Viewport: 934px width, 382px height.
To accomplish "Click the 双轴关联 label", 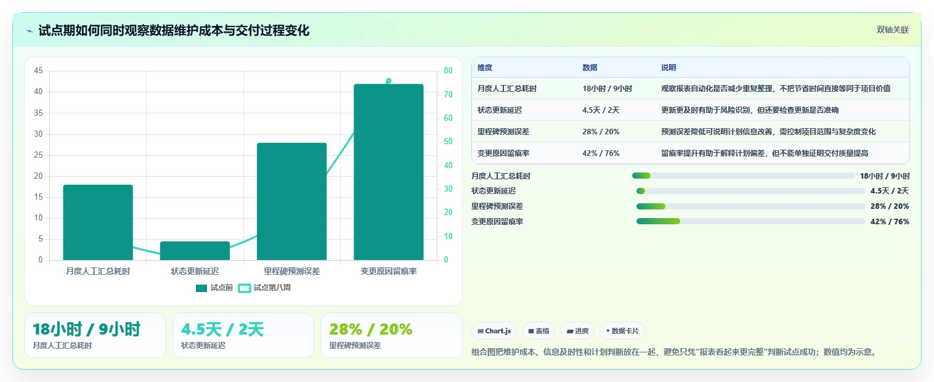I will (x=893, y=30).
